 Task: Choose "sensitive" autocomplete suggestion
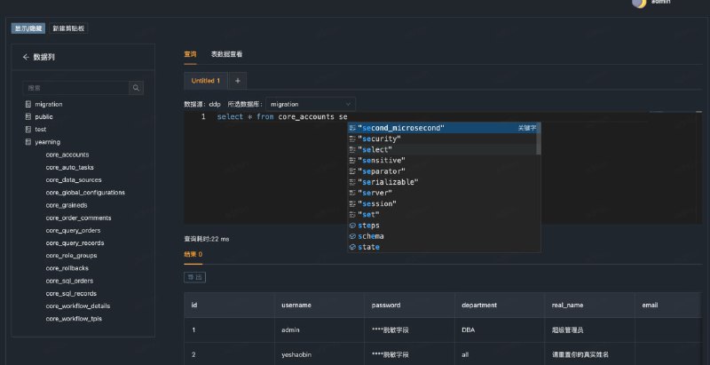tap(444, 161)
